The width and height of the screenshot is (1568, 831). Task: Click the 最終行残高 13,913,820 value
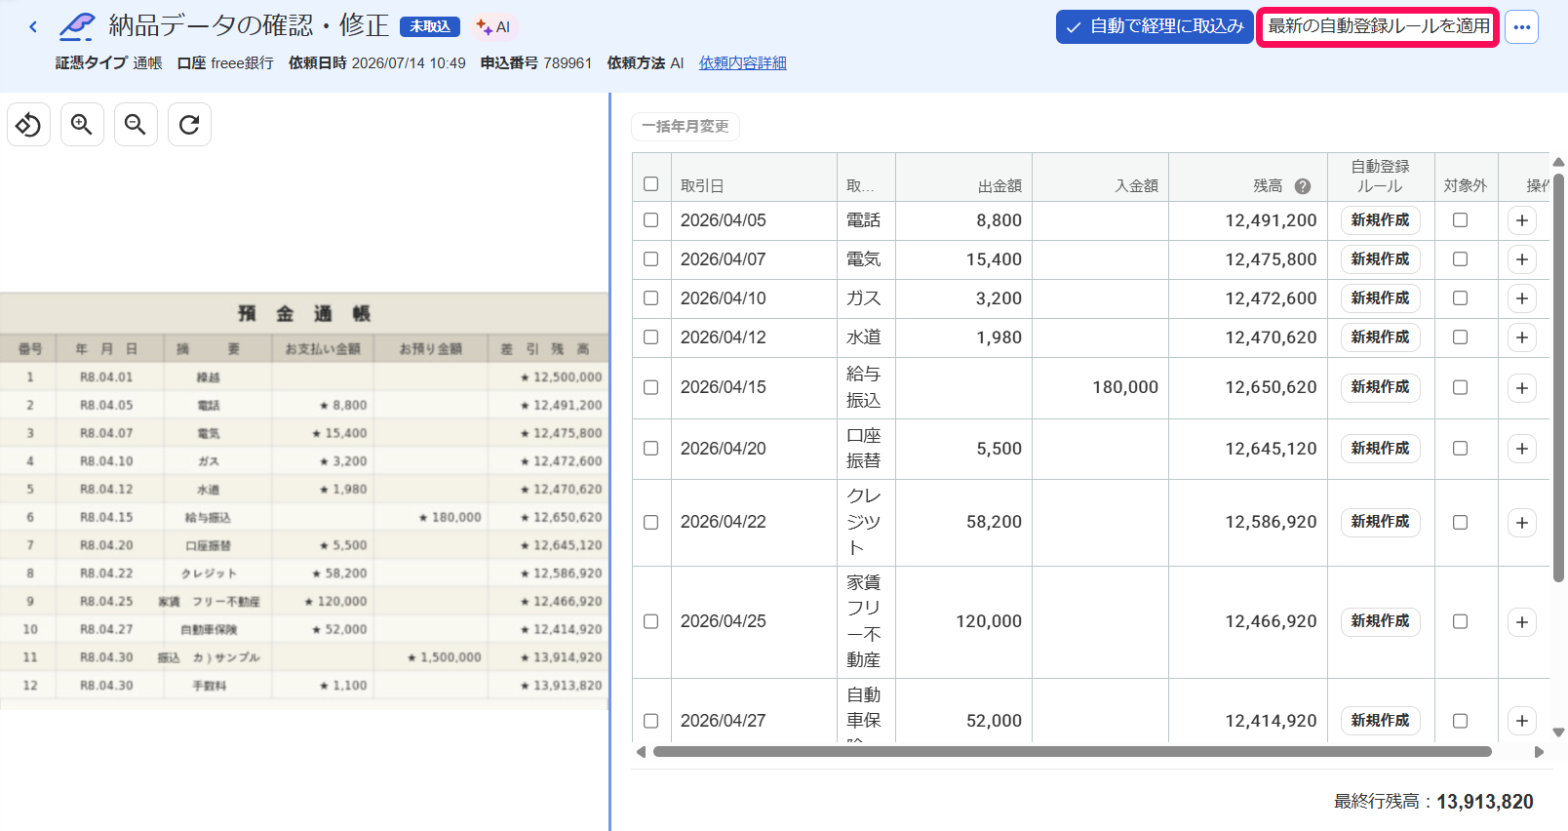point(1484,802)
